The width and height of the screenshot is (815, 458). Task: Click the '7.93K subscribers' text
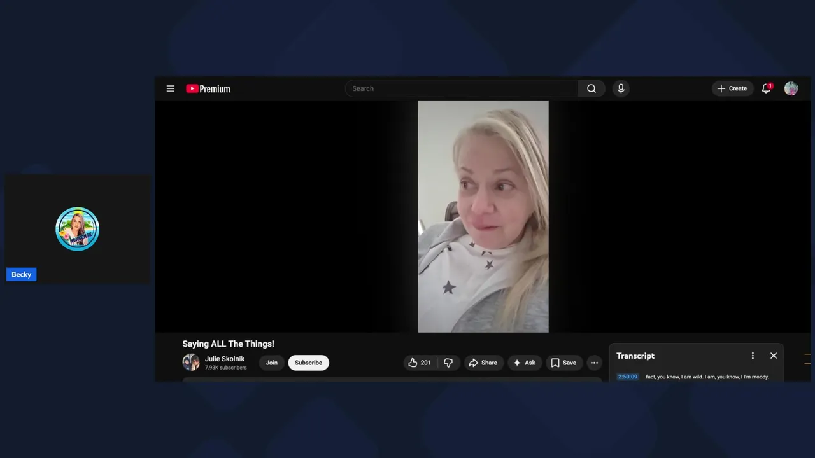tap(225, 368)
